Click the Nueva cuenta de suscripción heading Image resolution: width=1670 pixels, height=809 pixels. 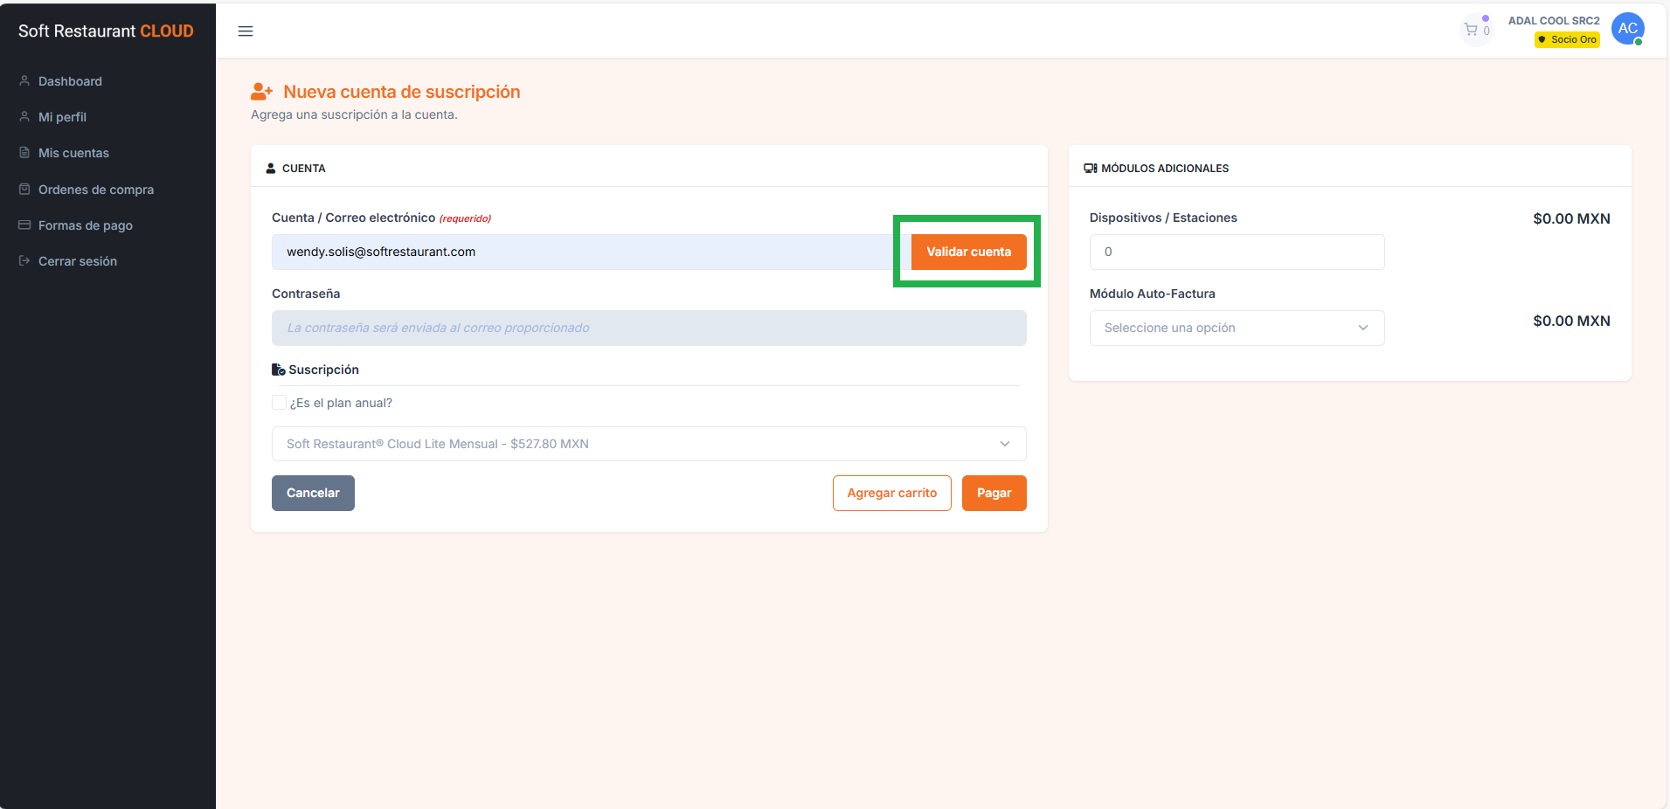click(x=402, y=92)
